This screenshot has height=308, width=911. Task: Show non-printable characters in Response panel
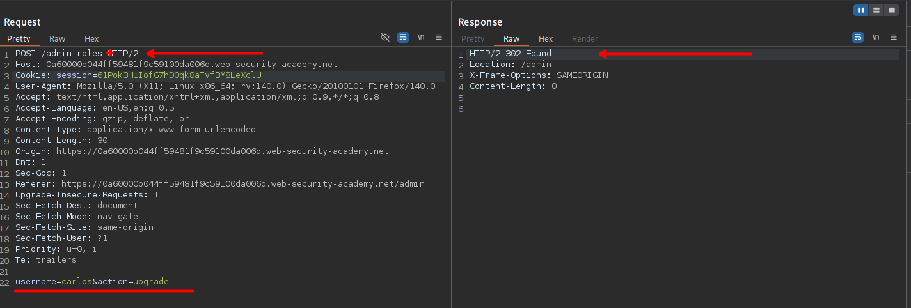click(876, 38)
